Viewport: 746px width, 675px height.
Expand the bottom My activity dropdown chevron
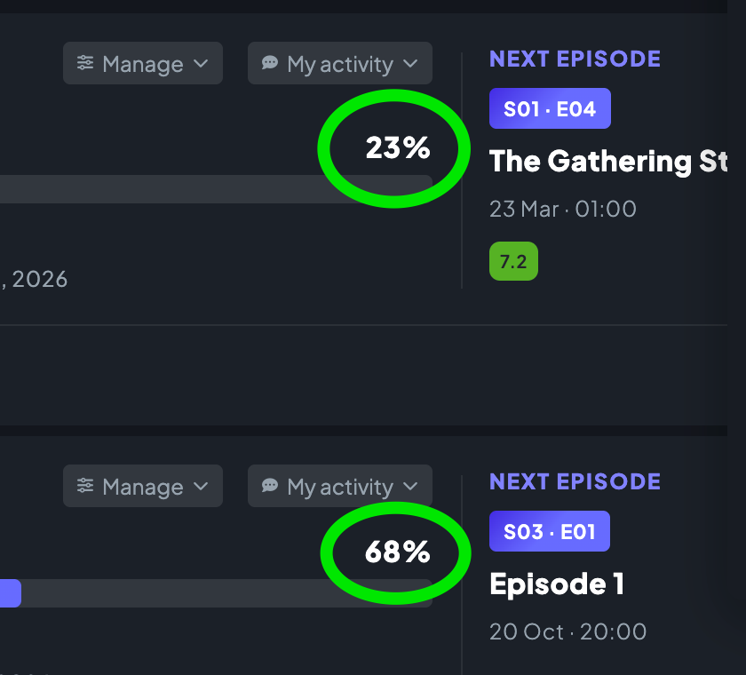410,486
